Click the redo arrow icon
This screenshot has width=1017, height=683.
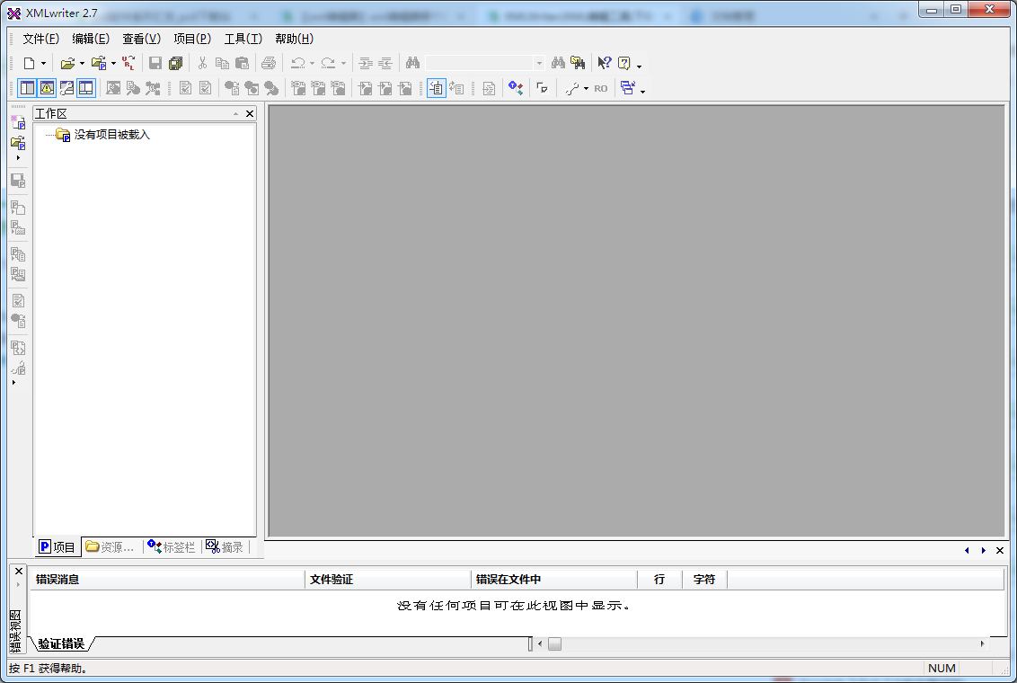(328, 63)
